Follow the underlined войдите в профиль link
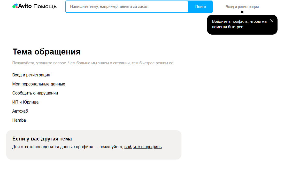This screenshot has height=173, width=292. tap(143, 147)
